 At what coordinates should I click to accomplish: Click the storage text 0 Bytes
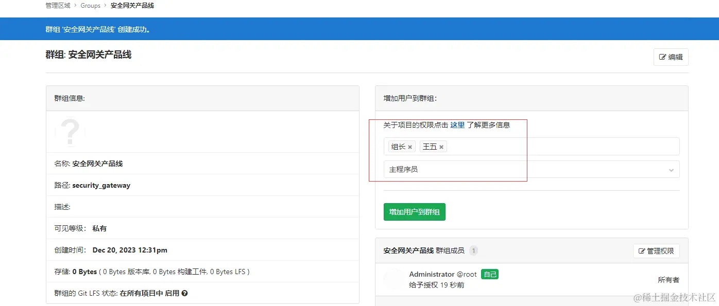click(x=84, y=272)
